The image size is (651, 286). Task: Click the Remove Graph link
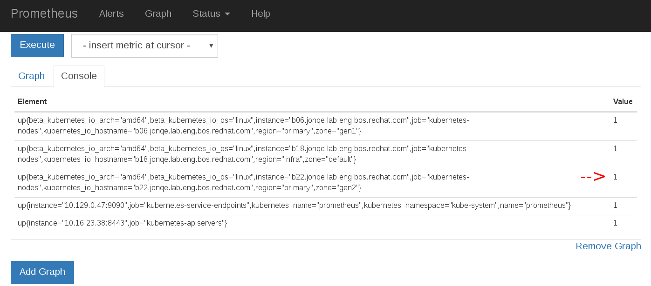click(608, 246)
